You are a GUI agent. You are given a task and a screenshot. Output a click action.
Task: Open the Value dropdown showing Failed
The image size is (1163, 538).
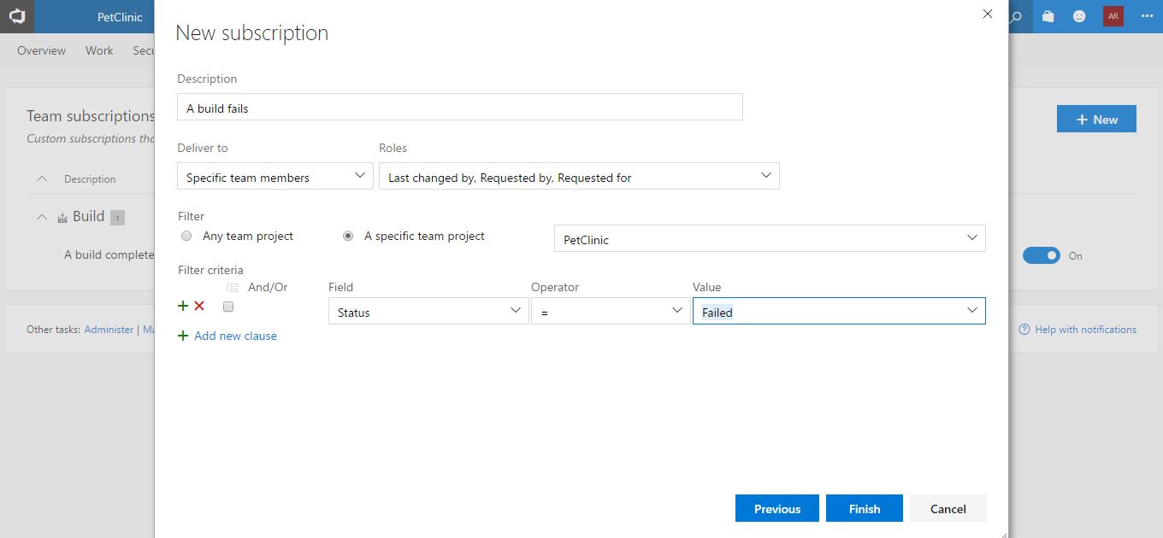(x=839, y=311)
